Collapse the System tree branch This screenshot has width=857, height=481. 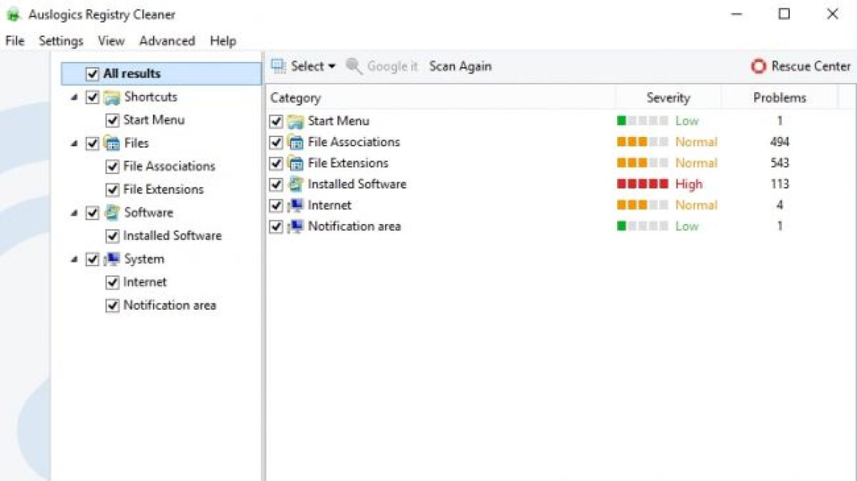point(74,259)
